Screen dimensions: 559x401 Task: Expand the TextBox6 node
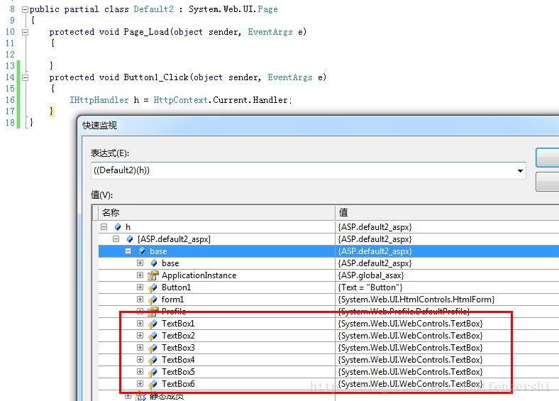140,384
